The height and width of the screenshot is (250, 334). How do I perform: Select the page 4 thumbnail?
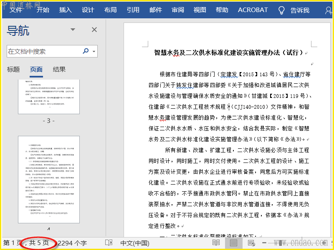pos(49,180)
